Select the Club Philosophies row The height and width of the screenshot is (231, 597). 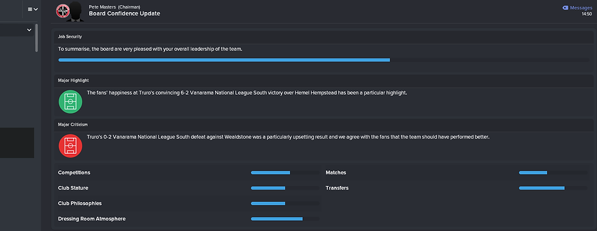188,203
